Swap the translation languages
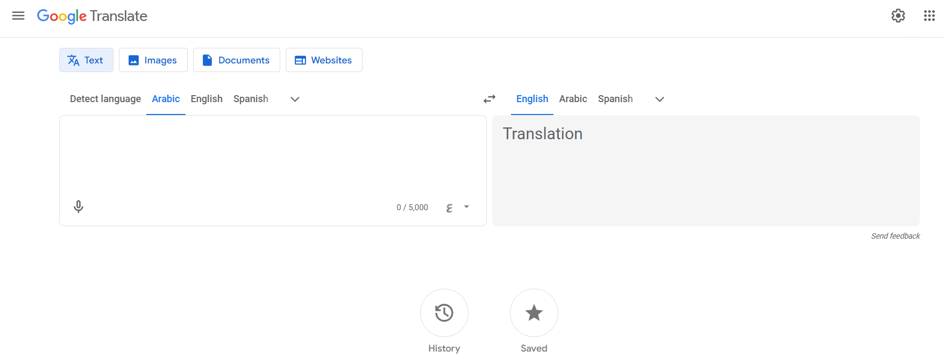Image resolution: width=944 pixels, height=358 pixels. point(489,99)
